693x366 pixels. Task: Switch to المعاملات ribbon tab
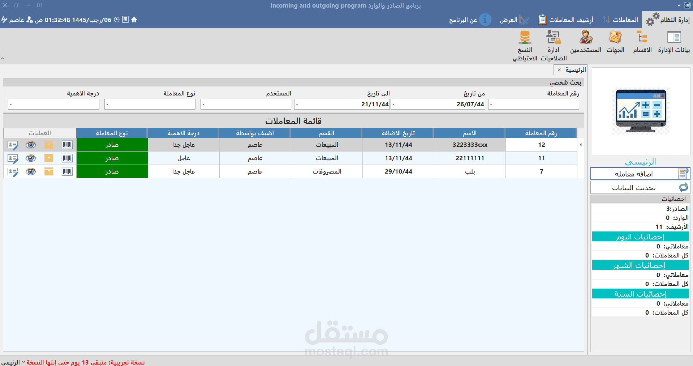coord(620,20)
